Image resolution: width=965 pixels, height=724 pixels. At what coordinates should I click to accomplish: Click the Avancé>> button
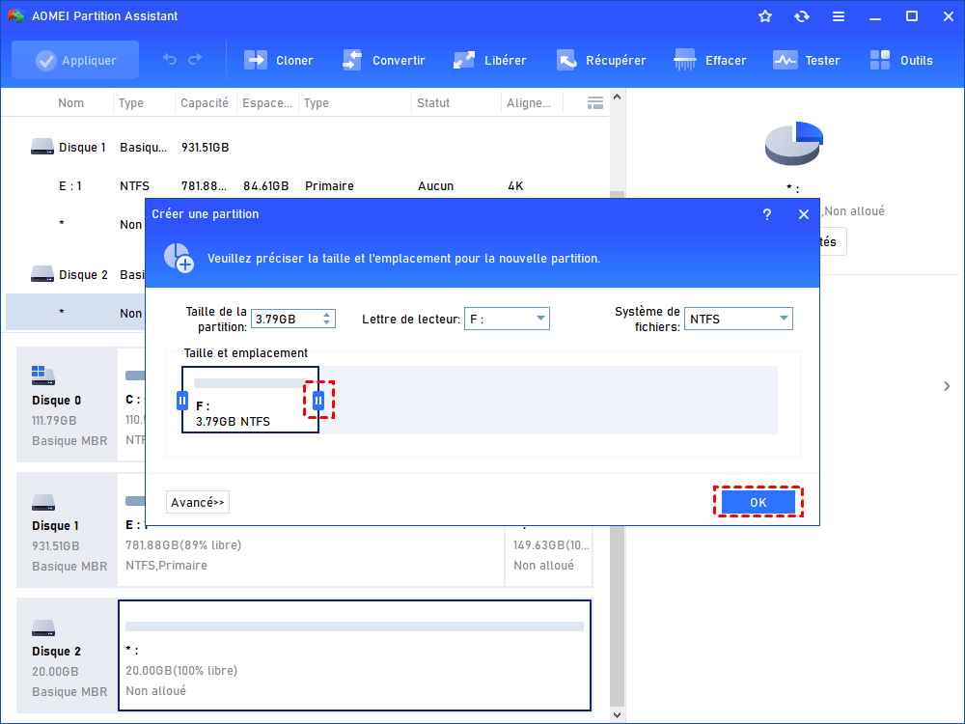pyautogui.click(x=198, y=502)
